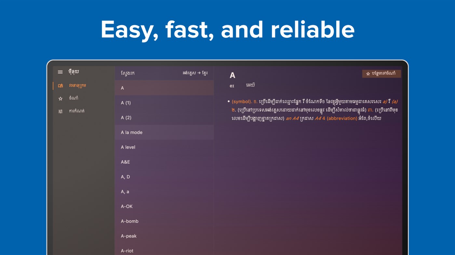The image size is (455, 255).
Task: Open settings via the sliders icon
Action: click(60, 111)
